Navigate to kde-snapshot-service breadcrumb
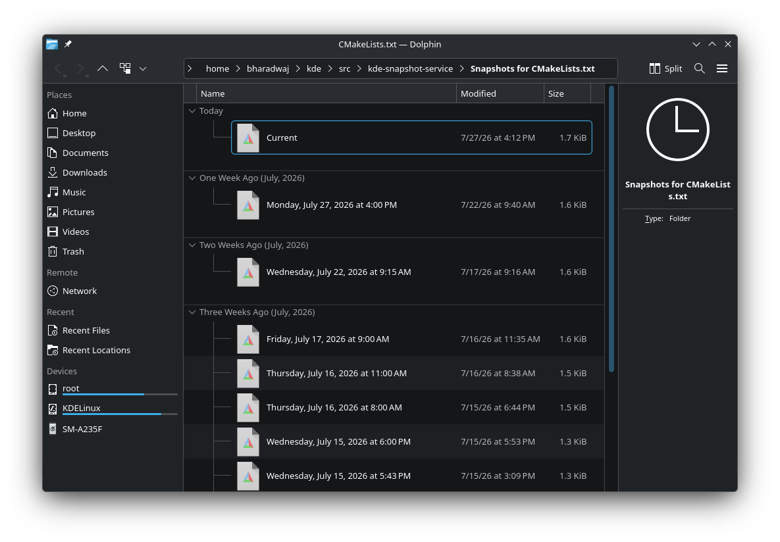 coord(410,68)
